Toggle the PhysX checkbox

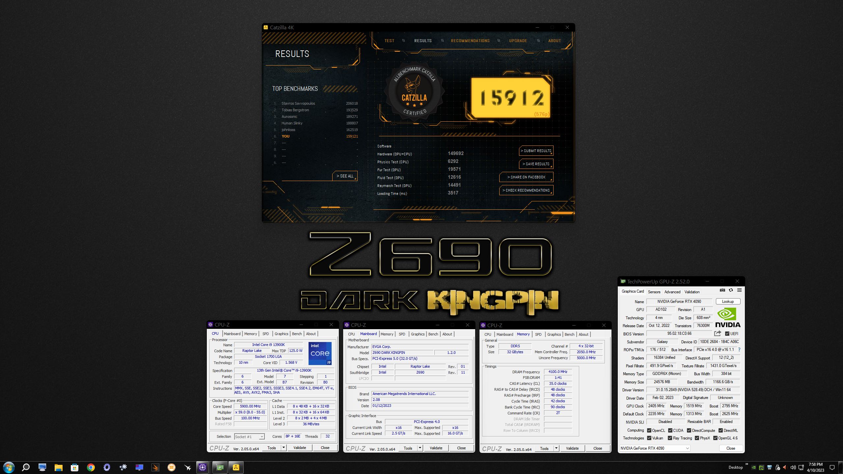coord(697,438)
